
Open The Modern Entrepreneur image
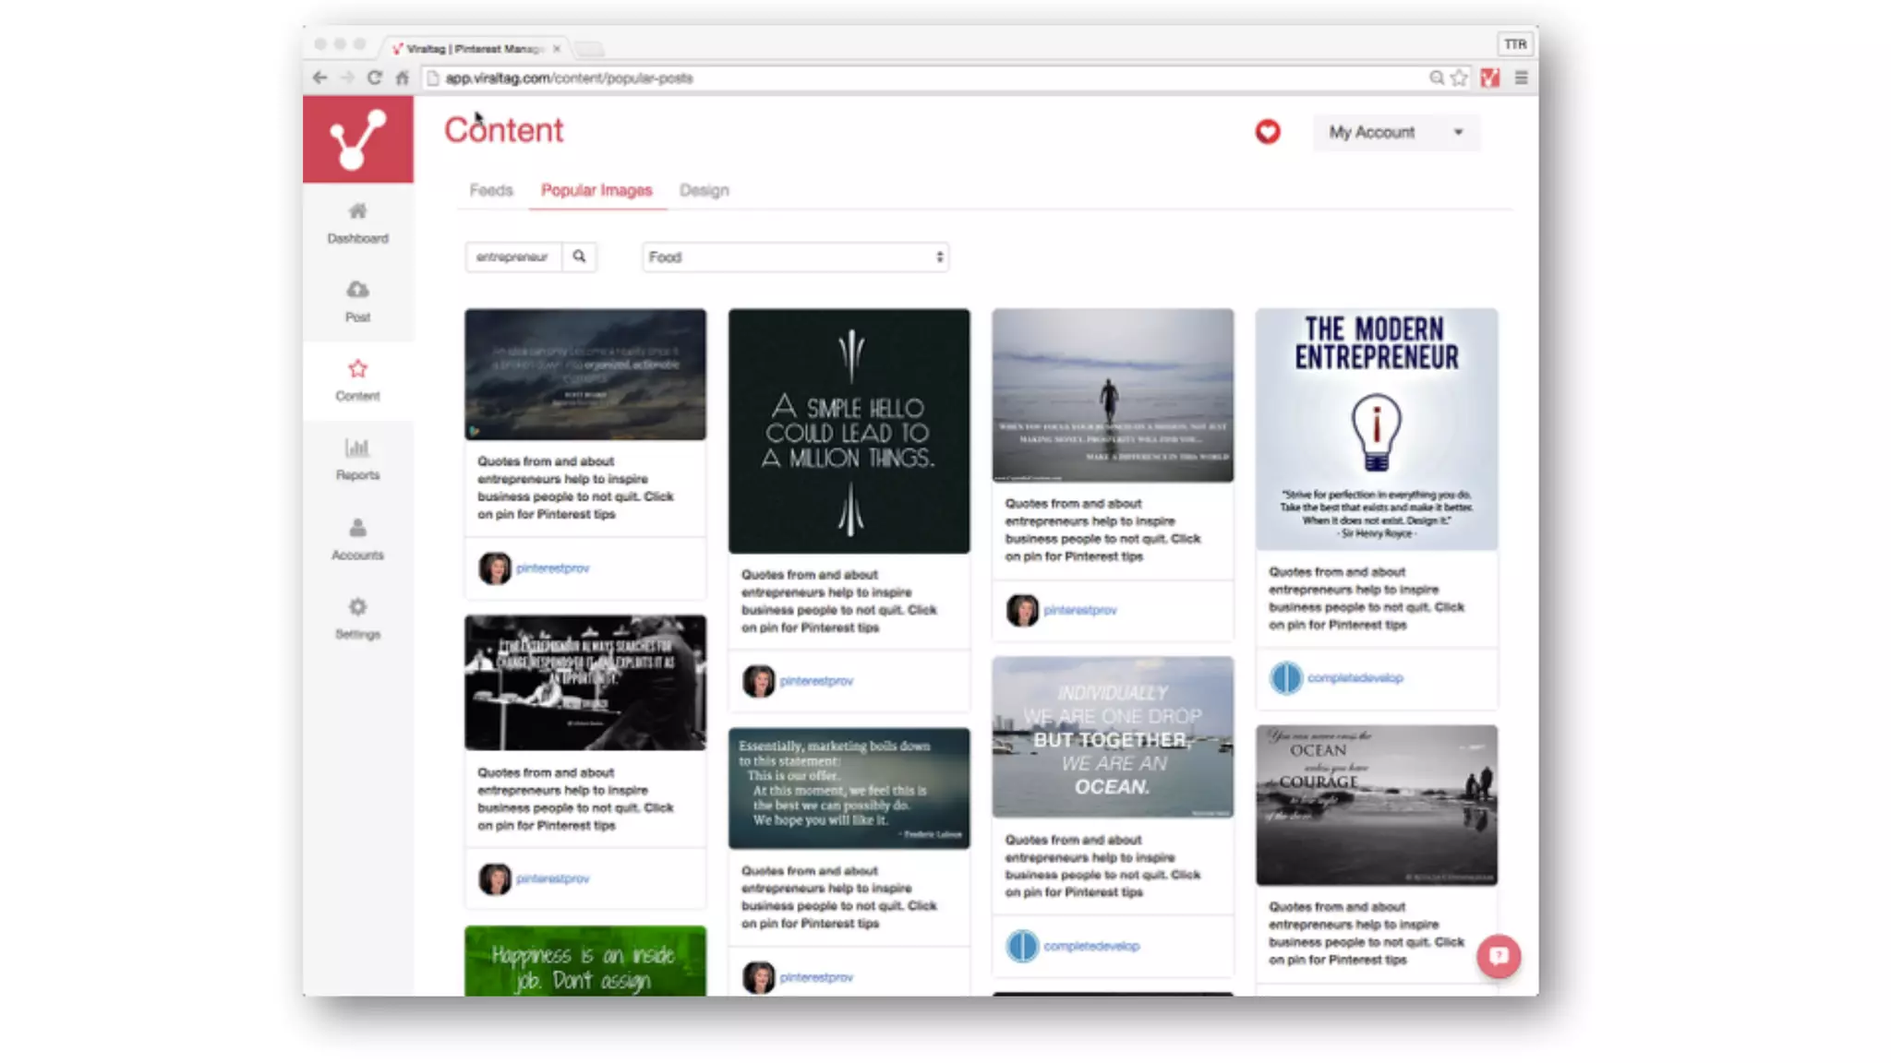point(1376,429)
